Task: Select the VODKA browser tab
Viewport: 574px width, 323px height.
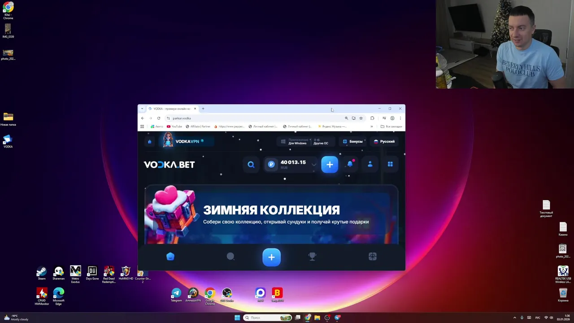Action: coord(172,109)
